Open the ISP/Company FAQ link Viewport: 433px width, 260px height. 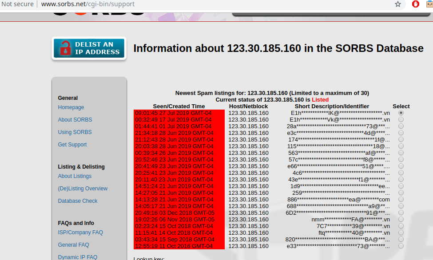click(80, 232)
